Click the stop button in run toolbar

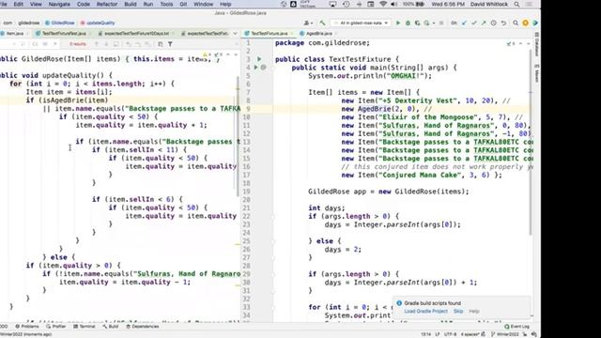(x=441, y=23)
